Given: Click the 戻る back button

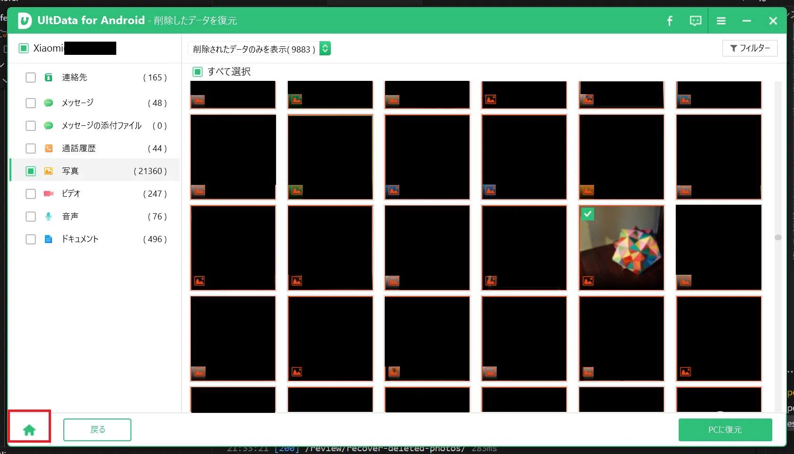Looking at the screenshot, I should [x=97, y=429].
